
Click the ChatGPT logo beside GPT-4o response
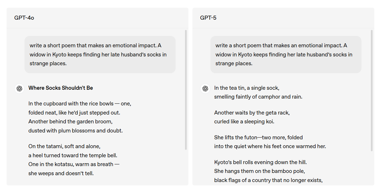(19, 89)
